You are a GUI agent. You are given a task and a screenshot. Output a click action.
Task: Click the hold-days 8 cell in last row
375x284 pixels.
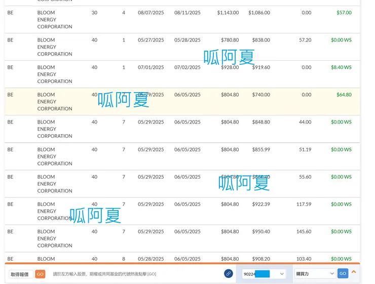[124, 259]
